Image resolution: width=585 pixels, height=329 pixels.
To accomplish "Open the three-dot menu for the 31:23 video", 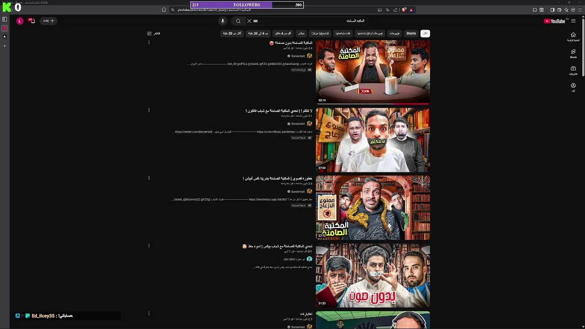I will pyautogui.click(x=149, y=245).
